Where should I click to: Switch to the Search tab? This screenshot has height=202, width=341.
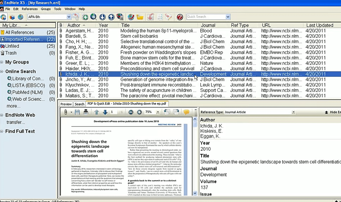[x=79, y=104]
